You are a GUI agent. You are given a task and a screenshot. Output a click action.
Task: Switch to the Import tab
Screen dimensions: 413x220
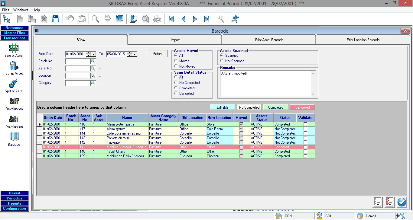point(175,40)
